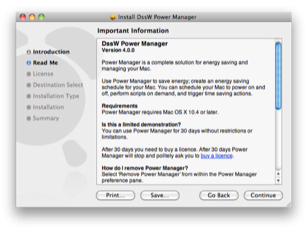The width and height of the screenshot is (307, 232).
Task: Click the yellow minimize window button
Action: (x=32, y=17)
